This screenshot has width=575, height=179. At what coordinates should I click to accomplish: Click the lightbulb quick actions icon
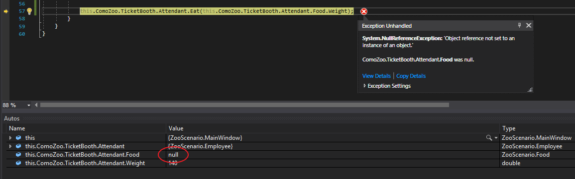(30, 11)
